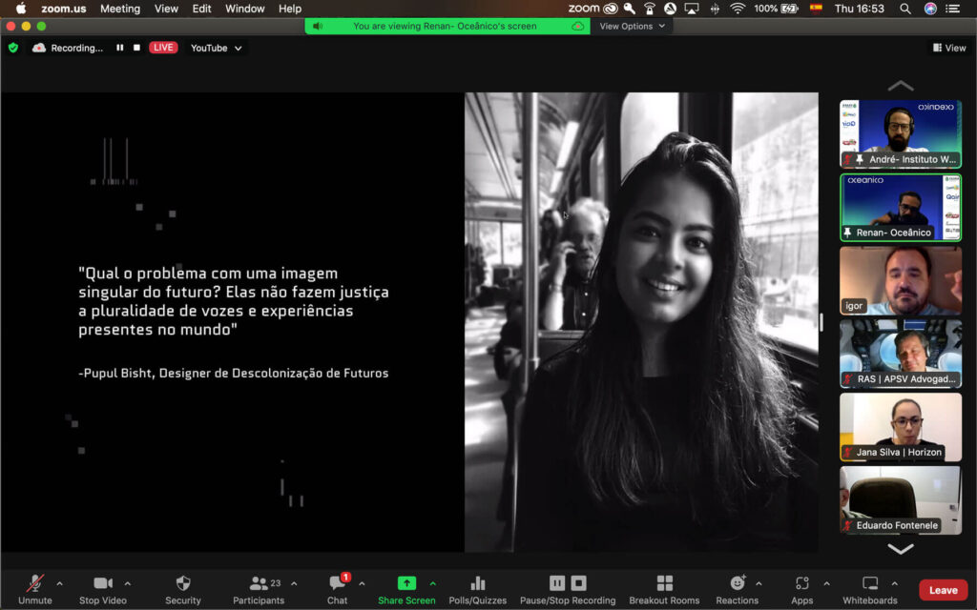Select igor's video thumbnail
The image size is (977, 610).
900,280
